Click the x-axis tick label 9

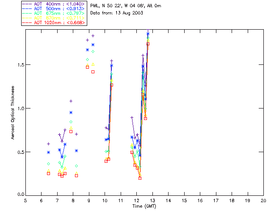[x=89, y=200]
